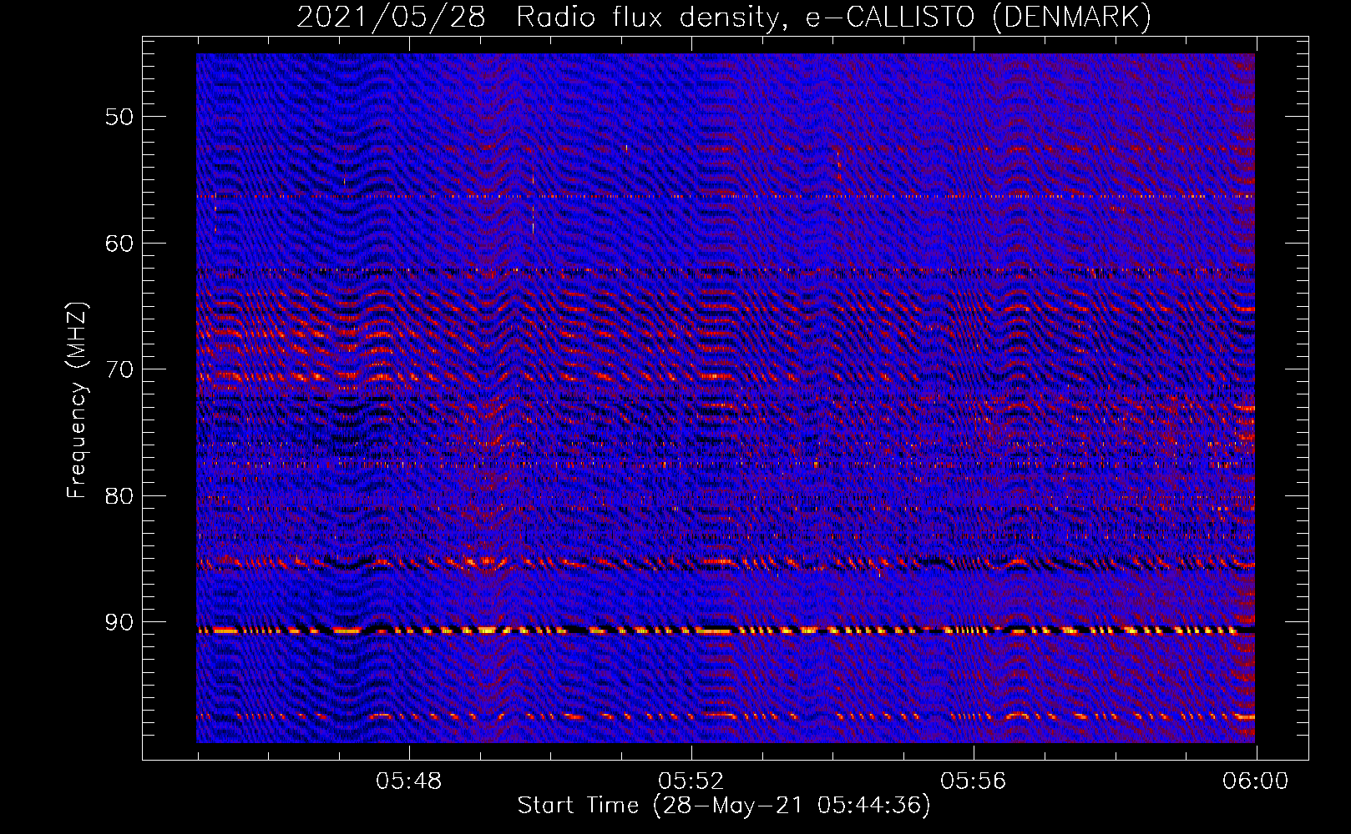The width and height of the screenshot is (1351, 834).
Task: Click the 'Frequency (MHZ)' axis label
Action: [x=77, y=400]
